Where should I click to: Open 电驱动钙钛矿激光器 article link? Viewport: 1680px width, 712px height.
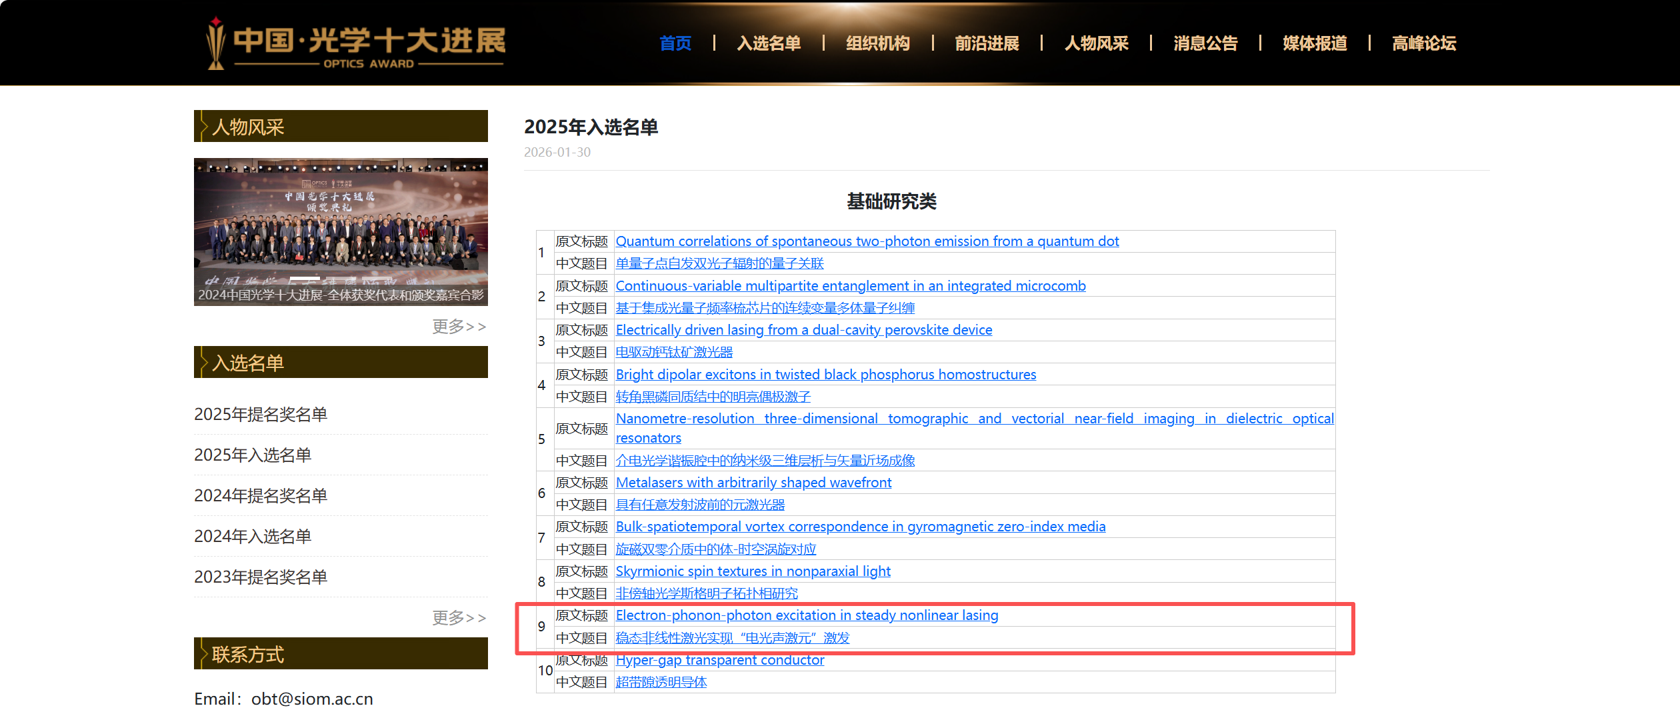click(674, 352)
